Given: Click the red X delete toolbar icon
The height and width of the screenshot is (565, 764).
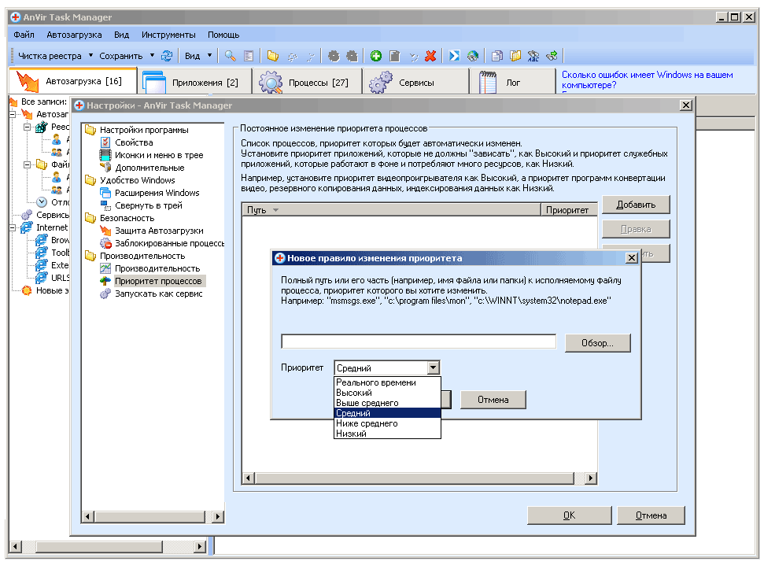Looking at the screenshot, I should click(430, 56).
